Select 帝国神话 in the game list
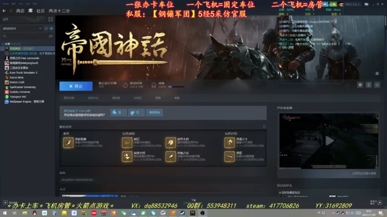This screenshot has width=387, height=217. (x=28, y=49)
